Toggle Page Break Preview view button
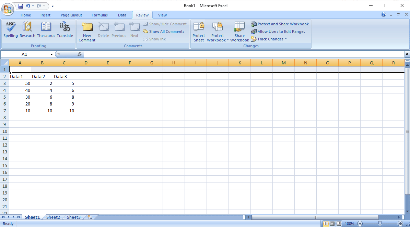This screenshot has height=227, width=410. [x=338, y=224]
